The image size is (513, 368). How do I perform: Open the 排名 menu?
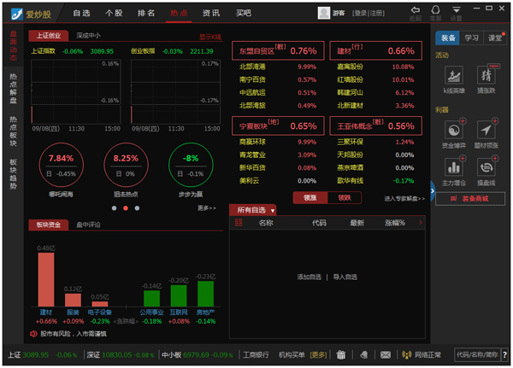tap(146, 13)
